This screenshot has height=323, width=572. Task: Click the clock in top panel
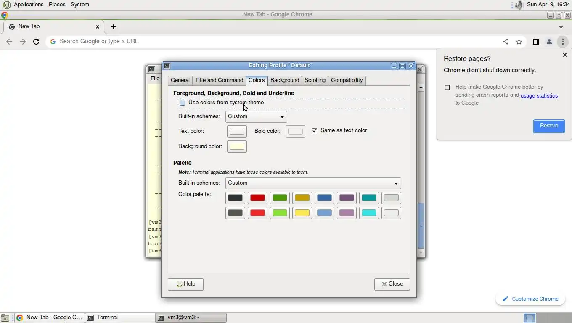click(548, 5)
